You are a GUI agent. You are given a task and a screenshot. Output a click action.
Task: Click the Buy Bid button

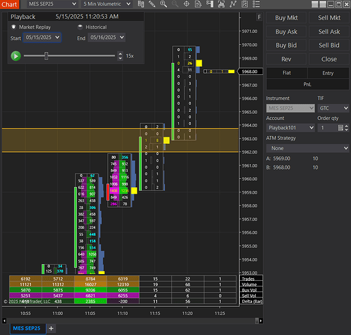tap(286, 46)
